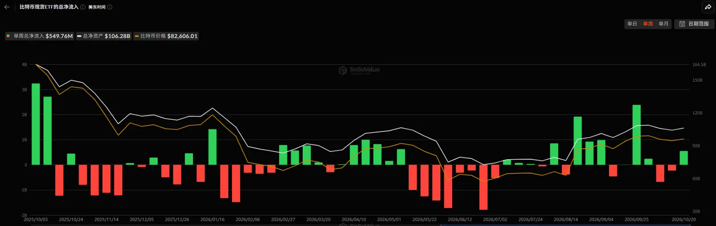Select the chart title 比特币现货ETF的总净流入
716x226 pixels.
[x=49, y=7]
